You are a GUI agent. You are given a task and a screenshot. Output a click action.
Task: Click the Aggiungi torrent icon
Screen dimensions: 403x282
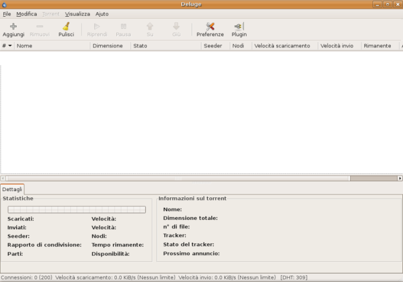click(x=13, y=26)
